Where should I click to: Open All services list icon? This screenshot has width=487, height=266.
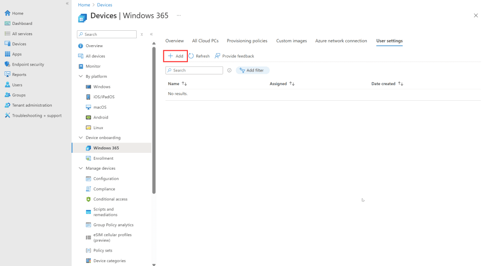(7, 34)
